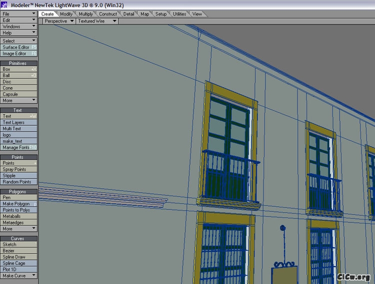Expand the More dropdown under Primitives
375x284 pixels.
pyautogui.click(x=19, y=100)
